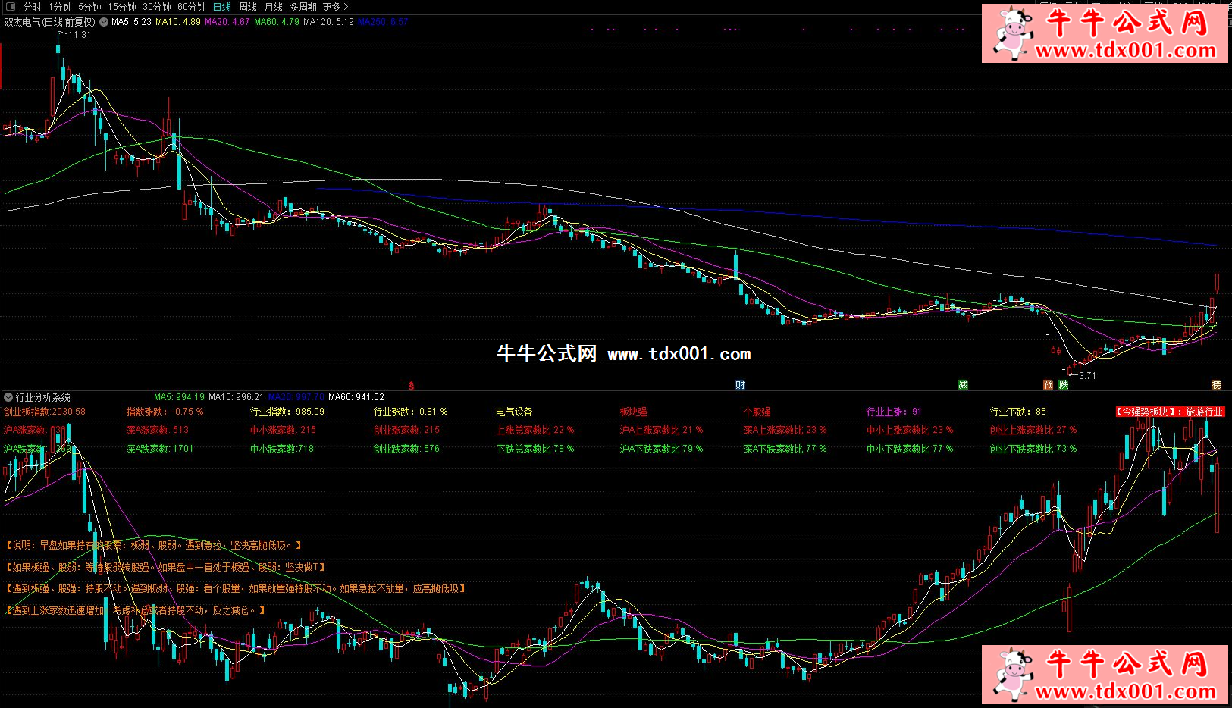Click the 11.31 high price label
The width and height of the screenshot is (1232, 708).
pos(79,35)
